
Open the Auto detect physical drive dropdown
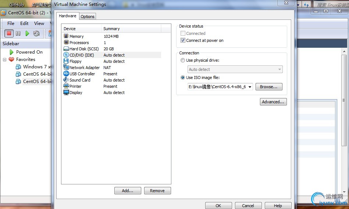coord(235,69)
